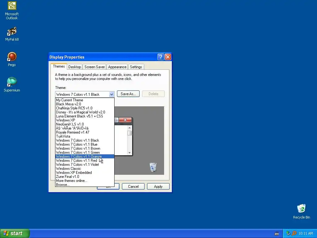
Task: Click the magnifier icon in system tray
Action: (294, 233)
